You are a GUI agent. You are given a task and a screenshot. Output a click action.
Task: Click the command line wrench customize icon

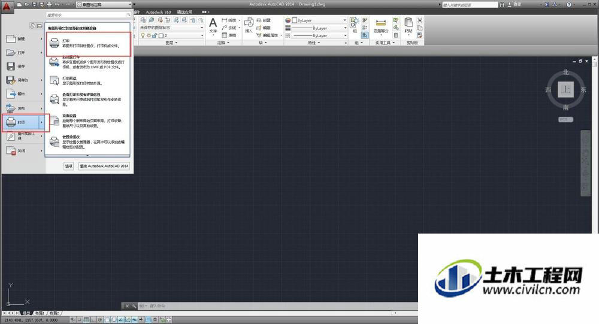pos(134,306)
